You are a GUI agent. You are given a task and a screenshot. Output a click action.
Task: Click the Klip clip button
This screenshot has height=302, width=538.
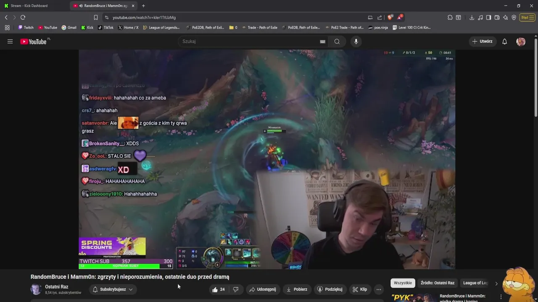click(x=360, y=289)
